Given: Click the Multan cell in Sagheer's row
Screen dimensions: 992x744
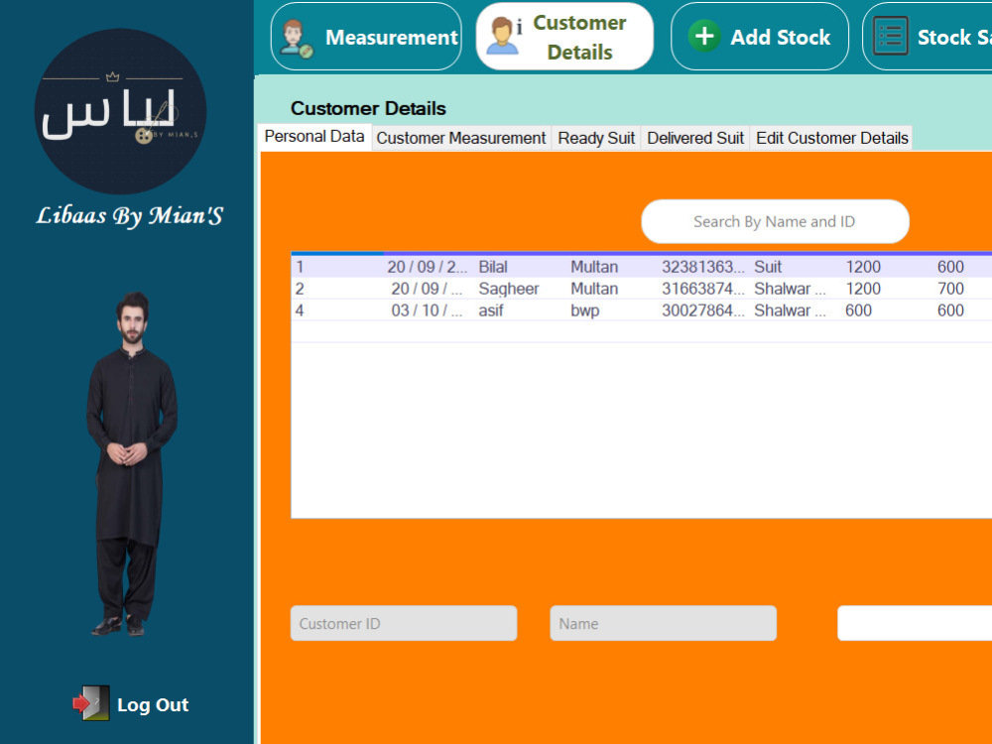Looking at the screenshot, I should 594,289.
